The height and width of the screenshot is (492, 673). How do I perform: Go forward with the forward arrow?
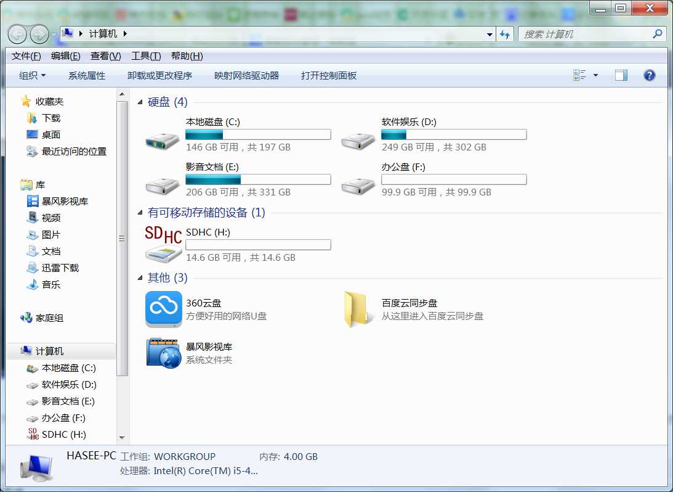39,34
